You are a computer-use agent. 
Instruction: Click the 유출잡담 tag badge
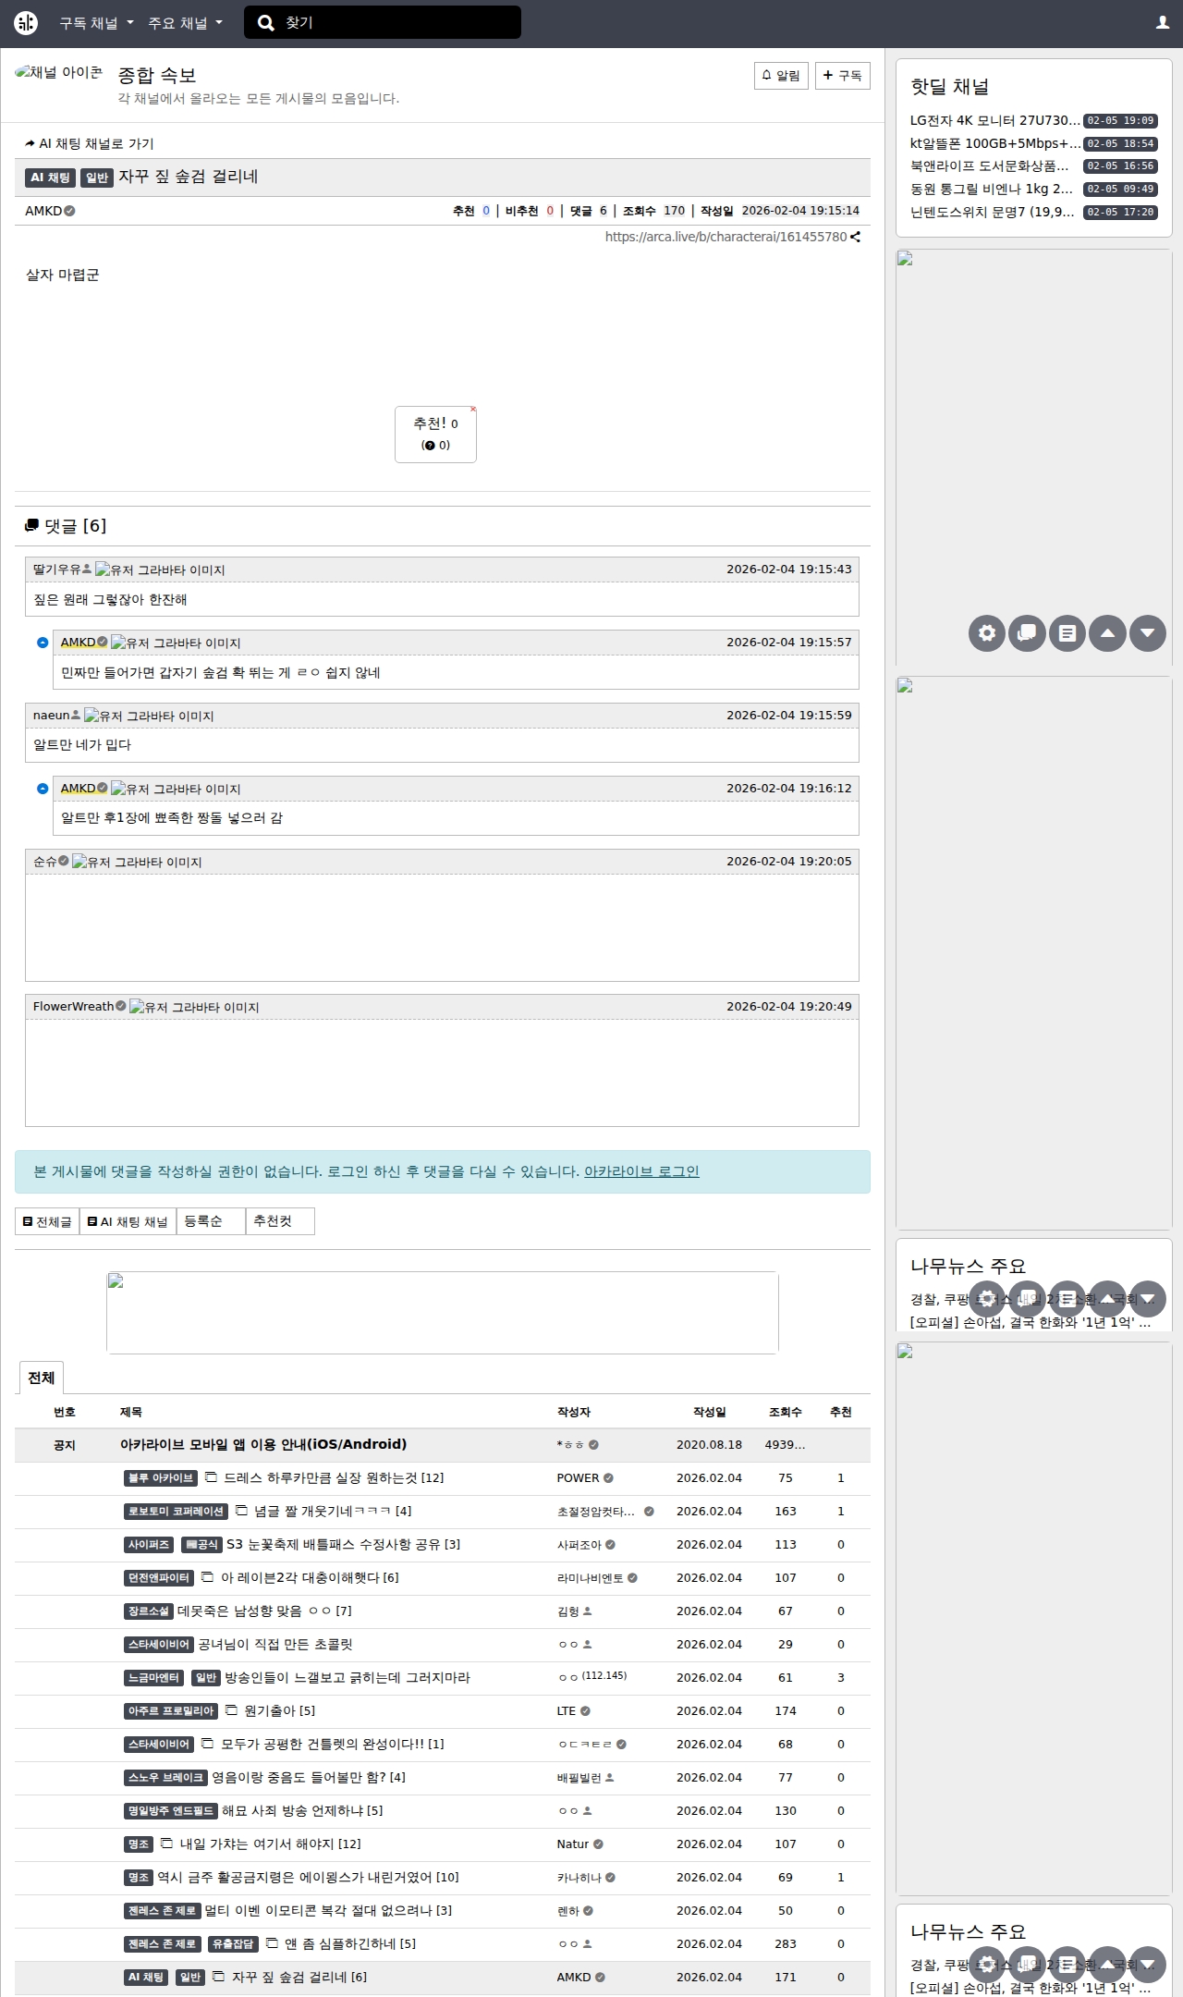coord(233,1943)
